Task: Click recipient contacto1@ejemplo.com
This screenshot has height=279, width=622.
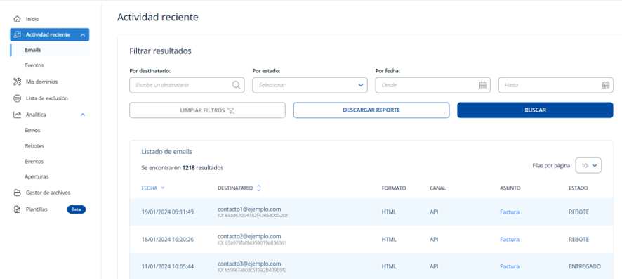Action: (249, 209)
